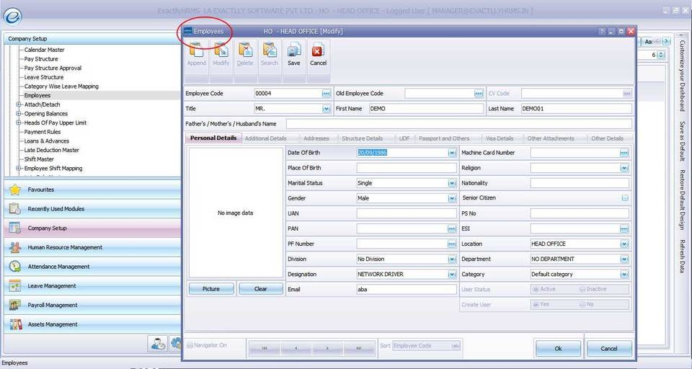Open Attendance Management module icon
The height and width of the screenshot is (369, 692).
pos(15,267)
